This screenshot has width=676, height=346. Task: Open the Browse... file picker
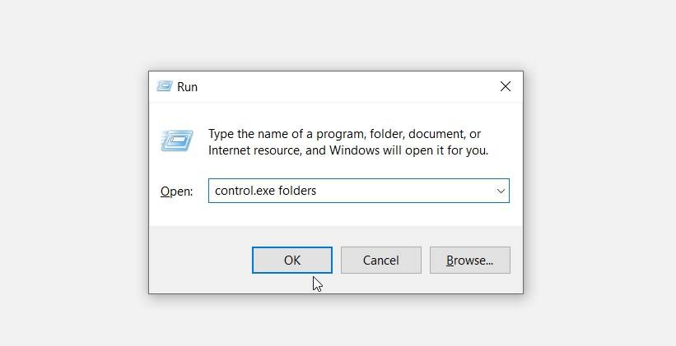click(469, 260)
